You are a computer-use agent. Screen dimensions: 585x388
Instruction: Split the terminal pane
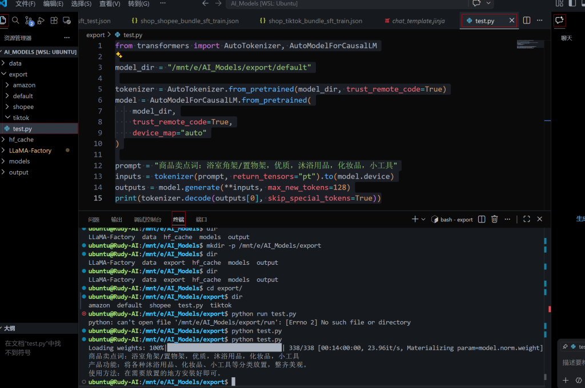click(x=482, y=219)
